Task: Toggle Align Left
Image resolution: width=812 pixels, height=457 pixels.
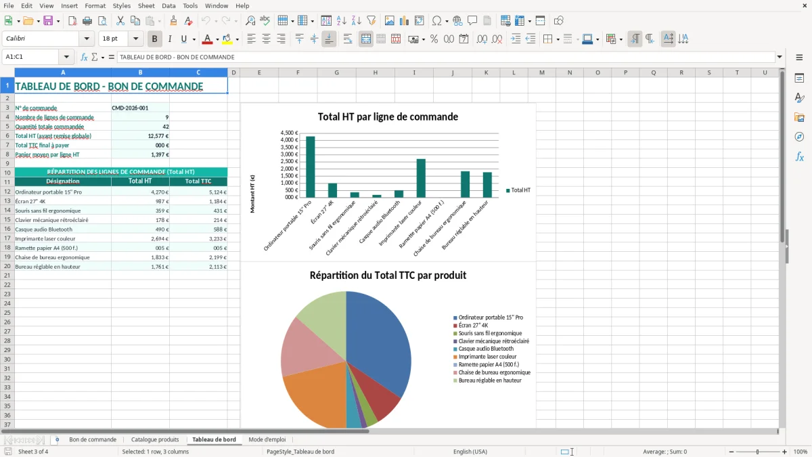Action: pos(252,39)
